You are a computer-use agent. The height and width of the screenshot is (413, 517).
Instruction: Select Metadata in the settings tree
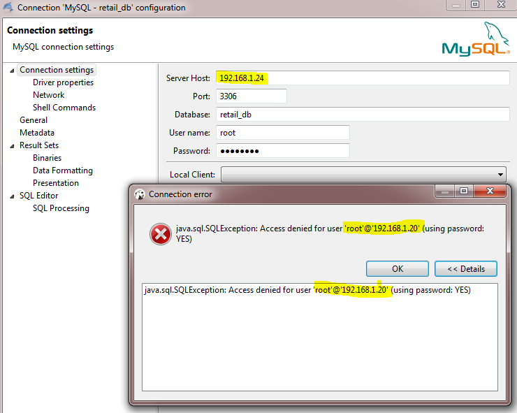click(37, 133)
